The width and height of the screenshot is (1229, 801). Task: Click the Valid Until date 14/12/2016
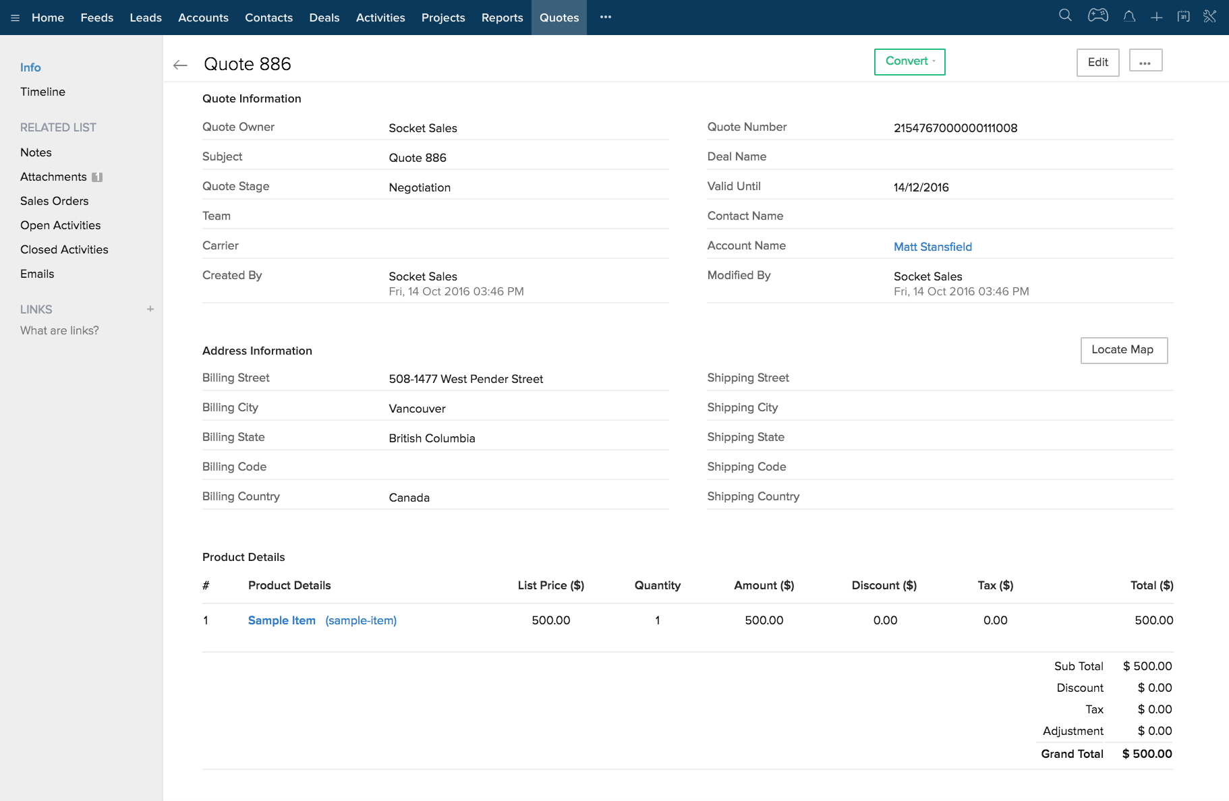coord(921,187)
